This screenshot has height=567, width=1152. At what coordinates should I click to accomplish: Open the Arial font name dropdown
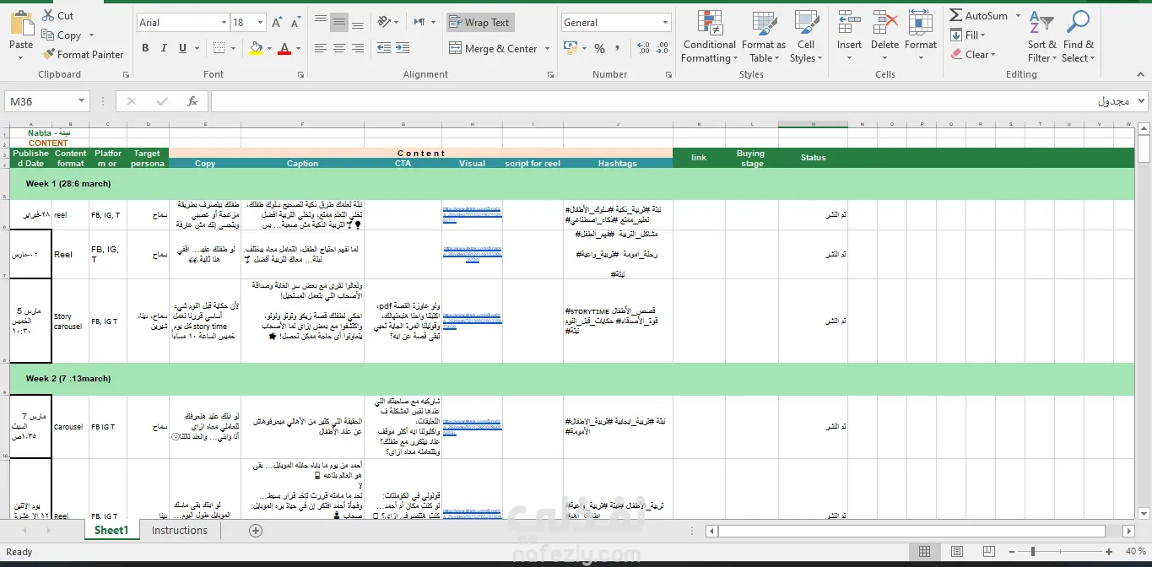click(224, 23)
